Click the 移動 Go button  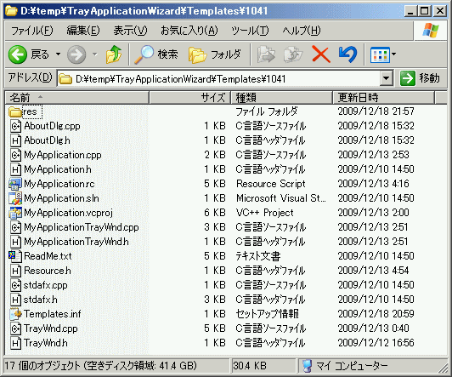click(x=420, y=78)
